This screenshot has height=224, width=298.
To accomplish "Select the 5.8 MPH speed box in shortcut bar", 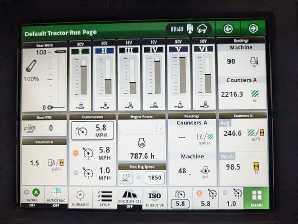I will point(180,204).
